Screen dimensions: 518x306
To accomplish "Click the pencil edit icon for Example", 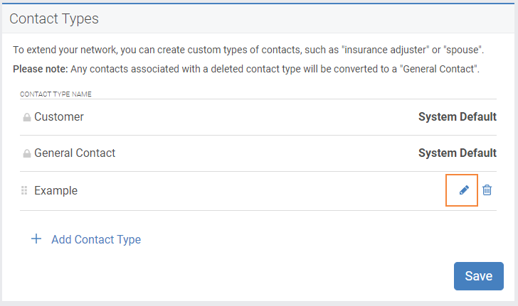I will tap(464, 190).
